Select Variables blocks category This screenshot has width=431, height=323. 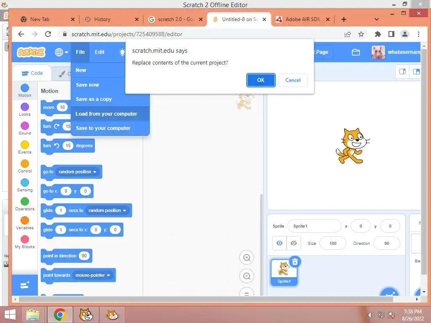pyautogui.click(x=25, y=223)
